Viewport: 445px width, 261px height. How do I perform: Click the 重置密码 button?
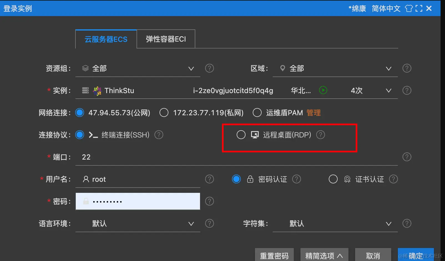point(274,255)
